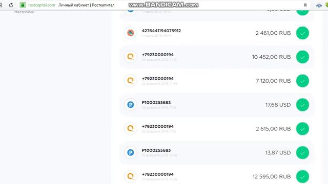Click the amount 17,68 USD
Screen dimensions: 328x184
278,105
